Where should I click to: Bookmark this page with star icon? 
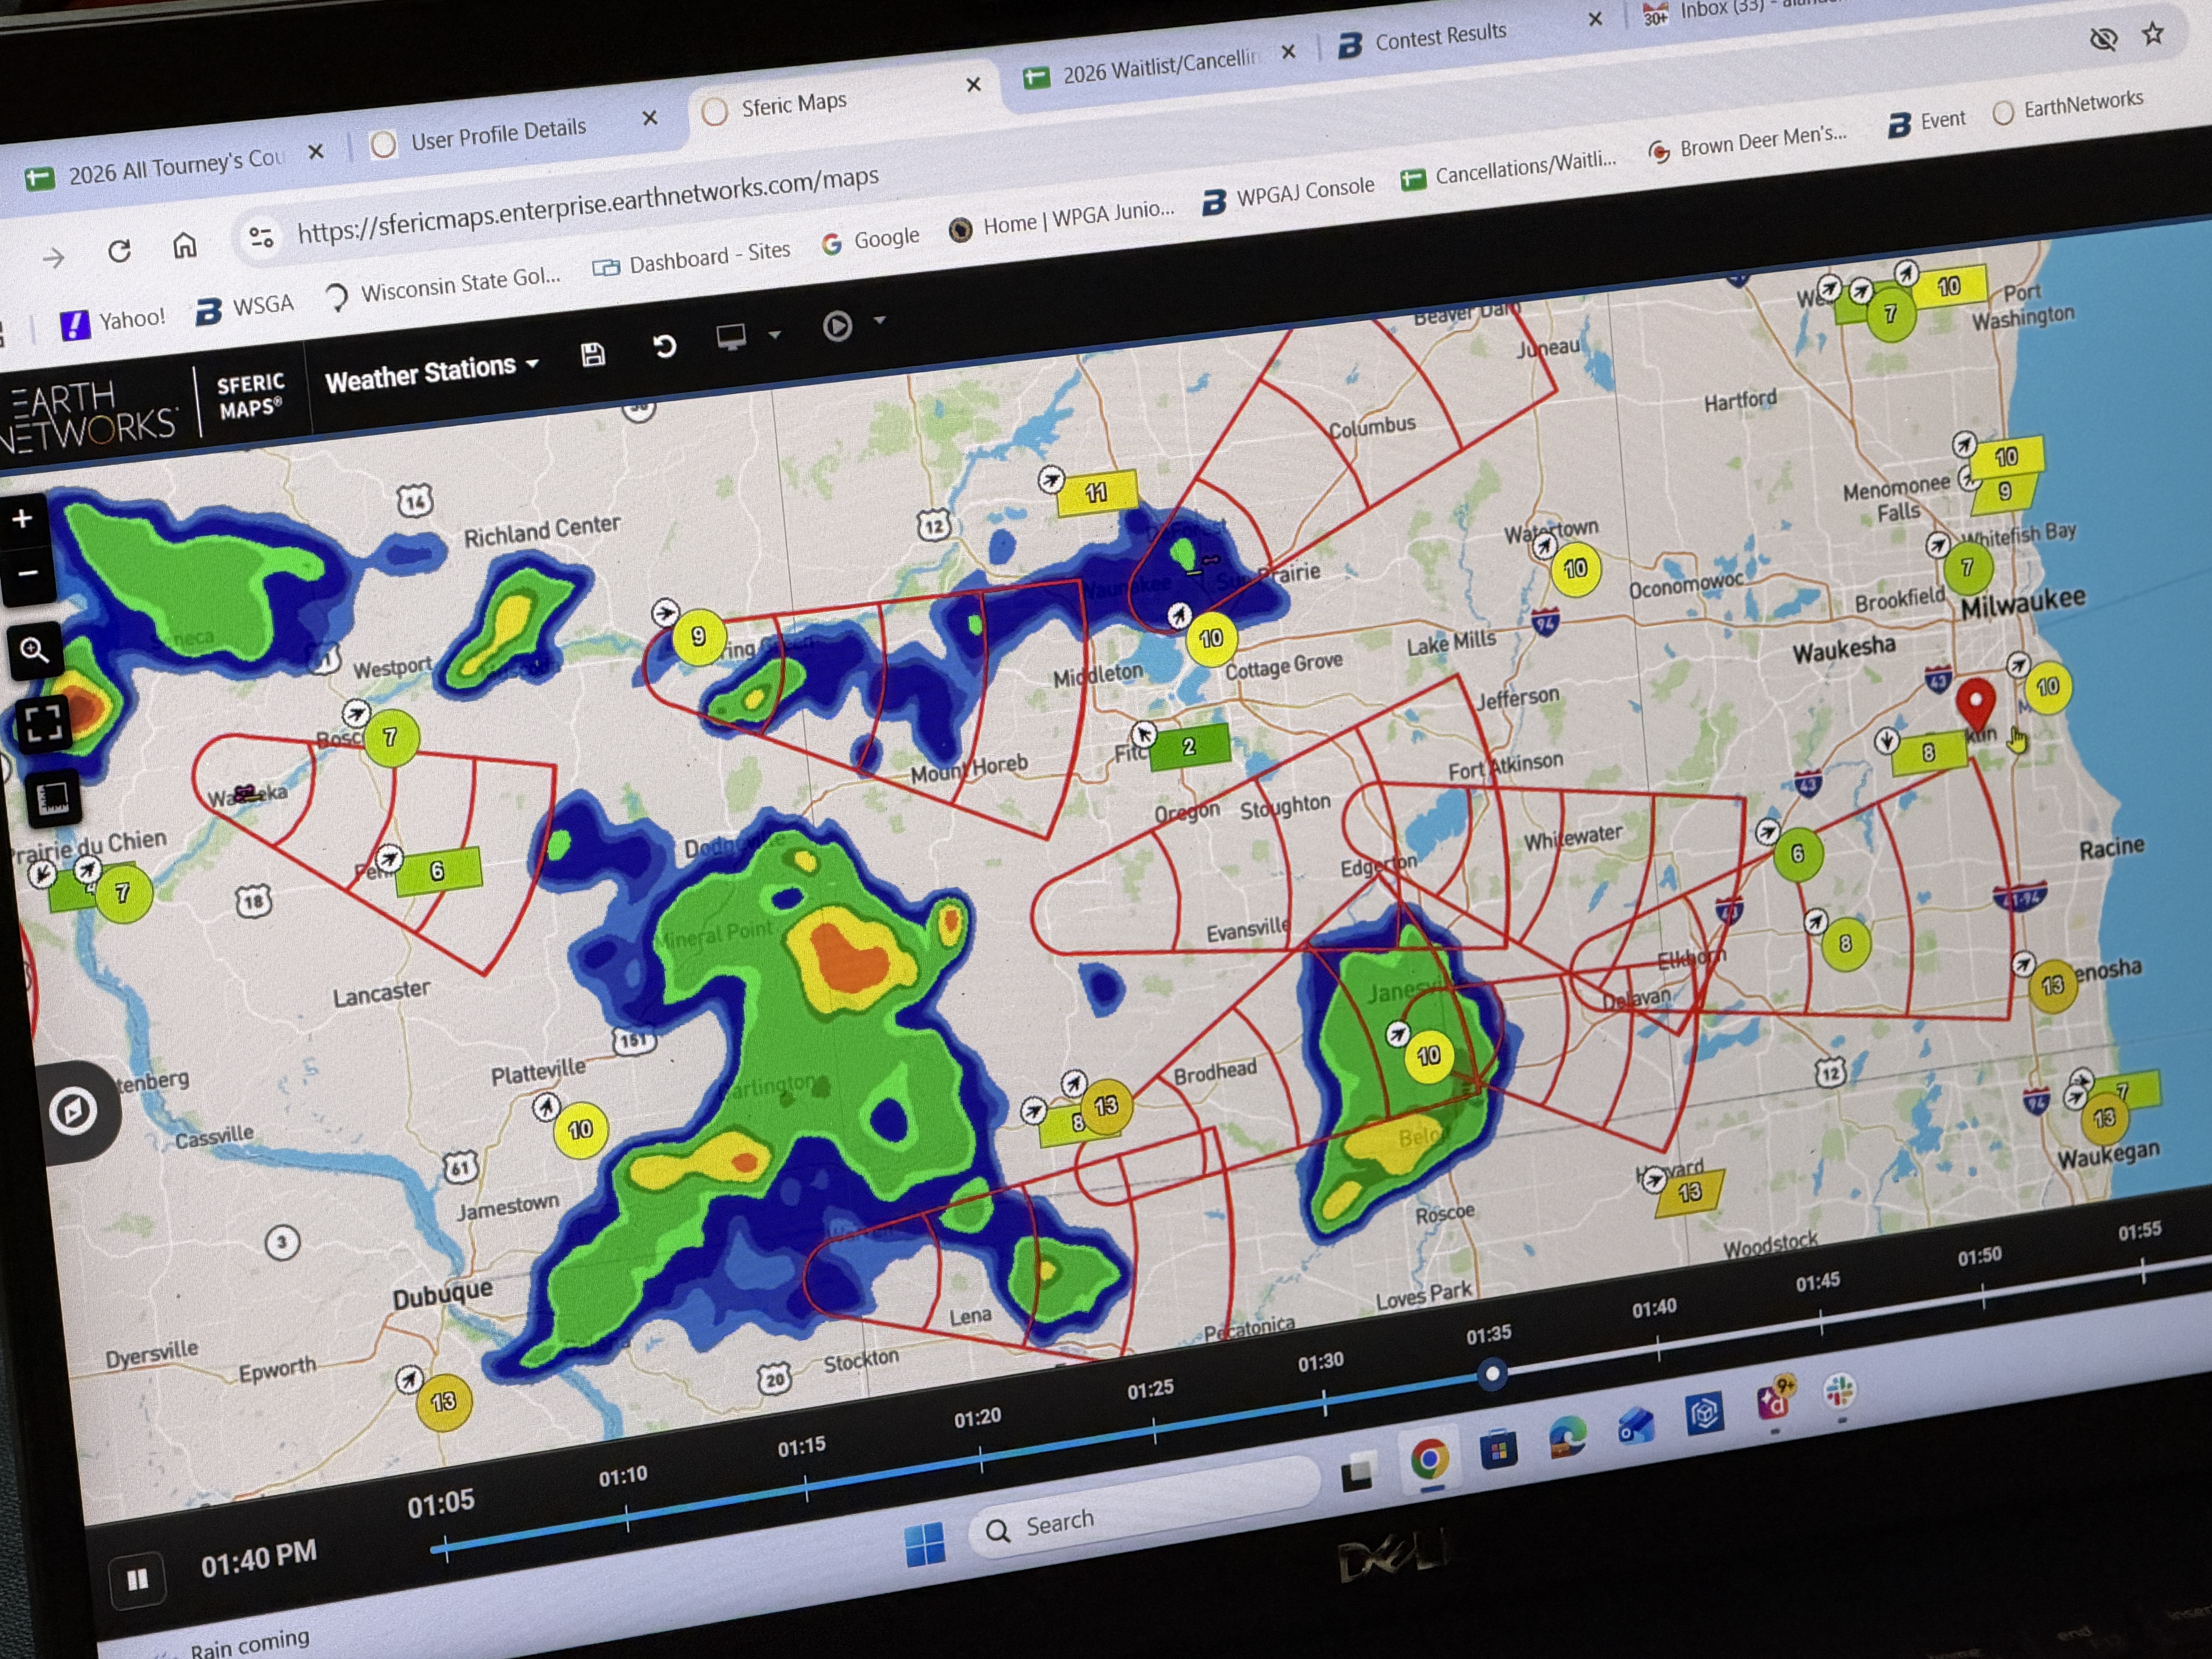click(2153, 35)
